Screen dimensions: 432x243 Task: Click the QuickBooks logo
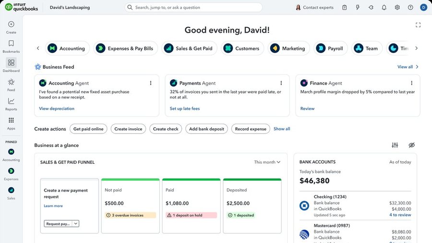click(x=22, y=7)
